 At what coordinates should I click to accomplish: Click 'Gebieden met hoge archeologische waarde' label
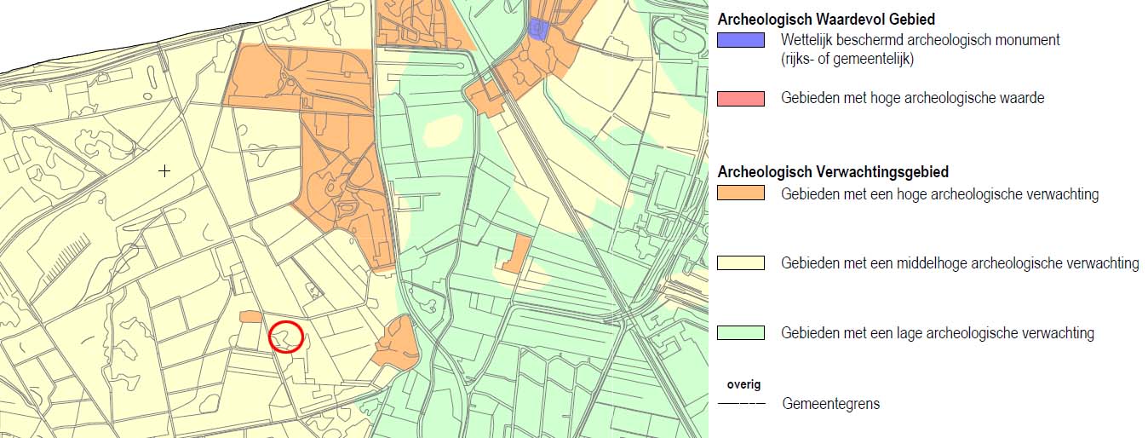coord(912,99)
